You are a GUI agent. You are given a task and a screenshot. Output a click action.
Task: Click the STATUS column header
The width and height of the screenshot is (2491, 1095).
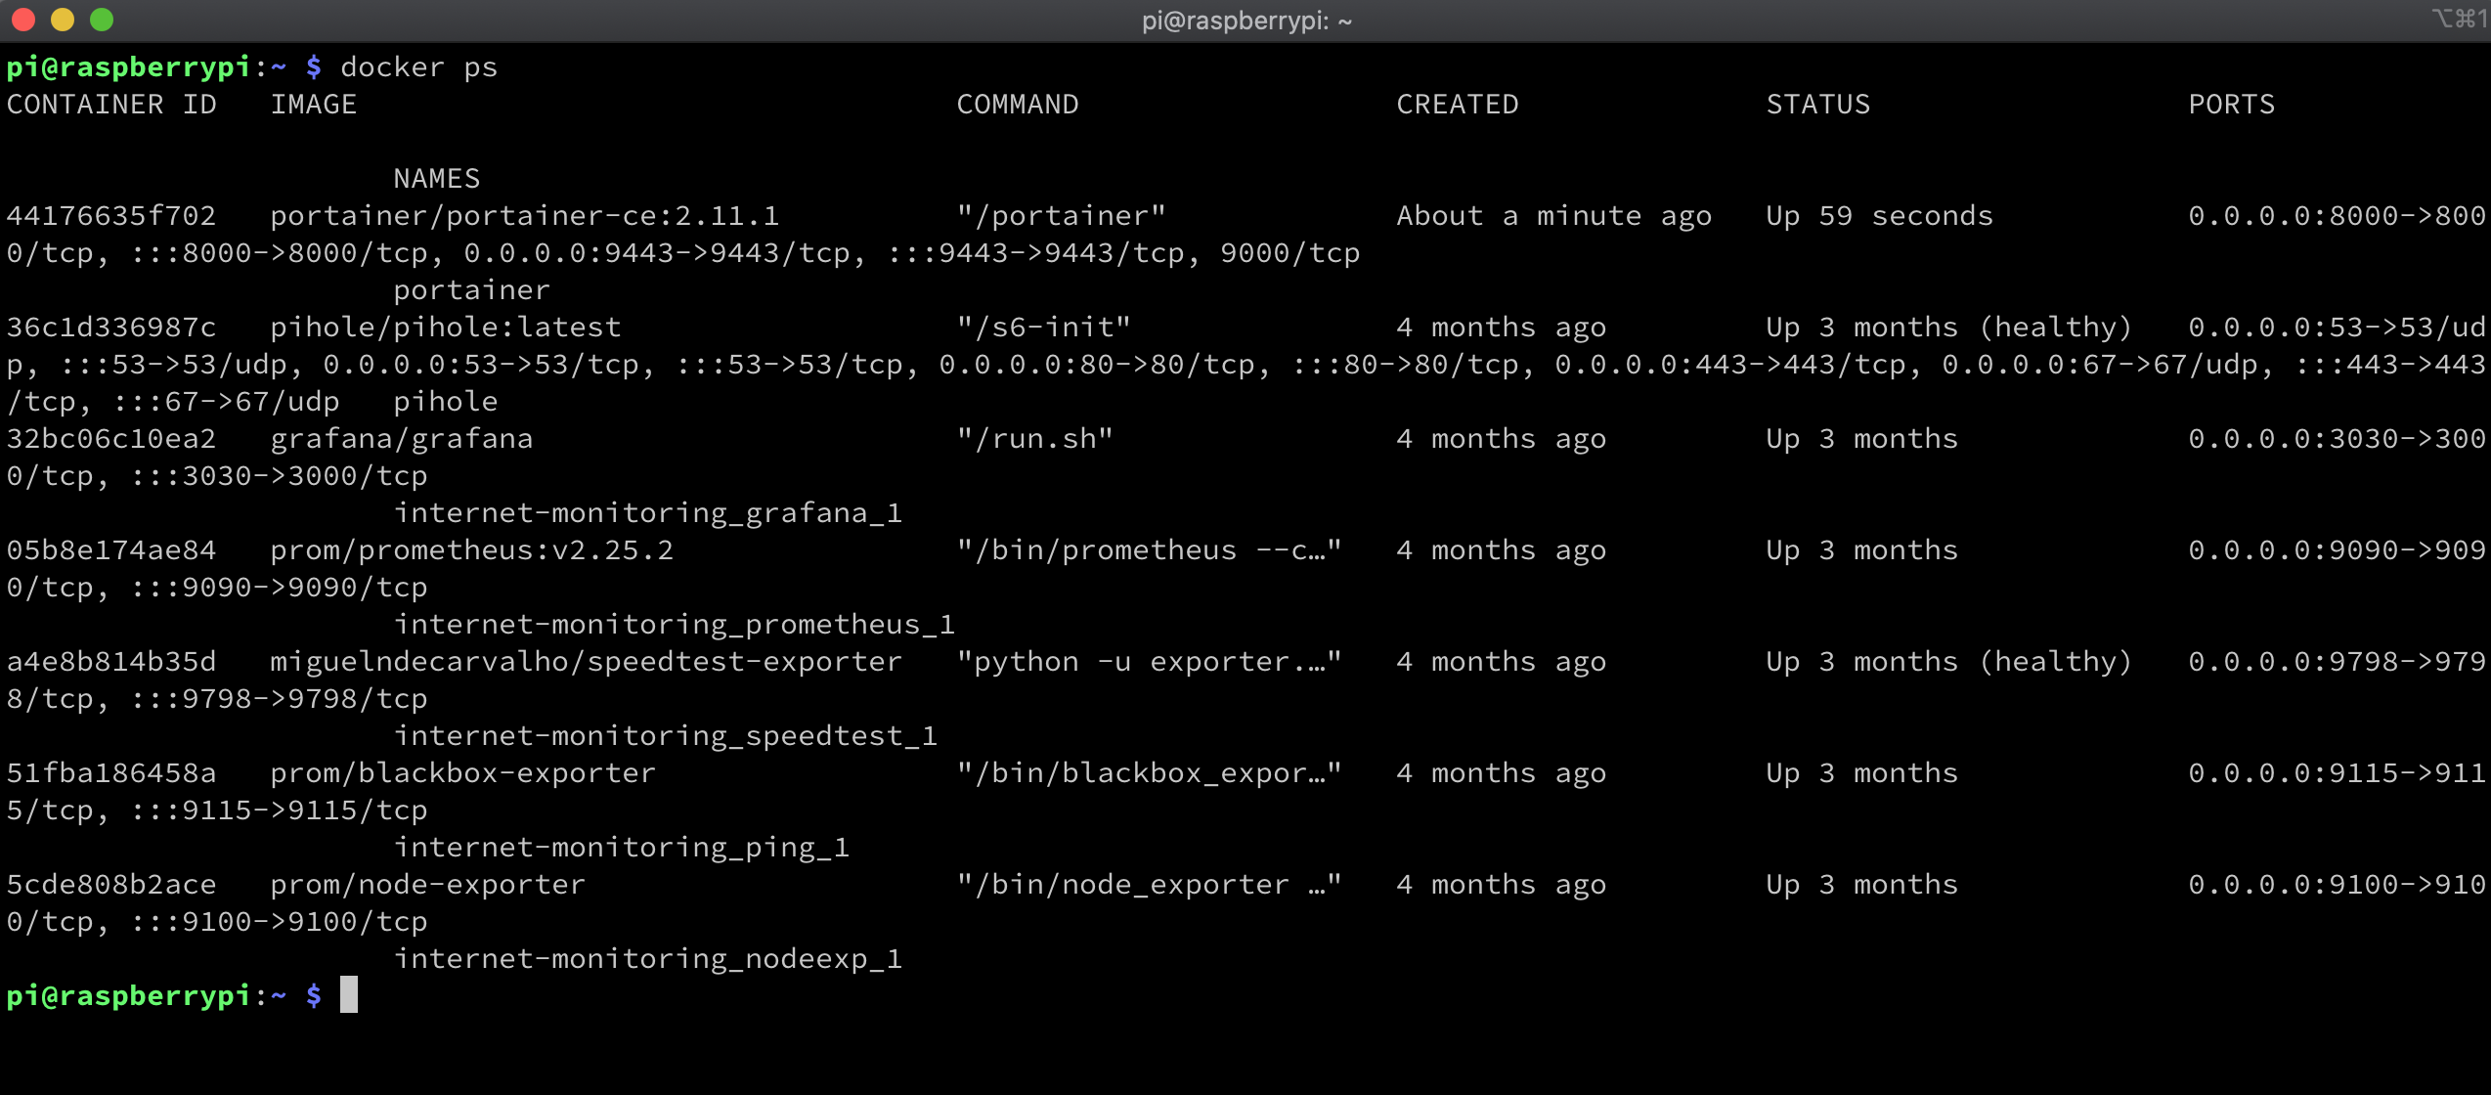click(x=1818, y=104)
